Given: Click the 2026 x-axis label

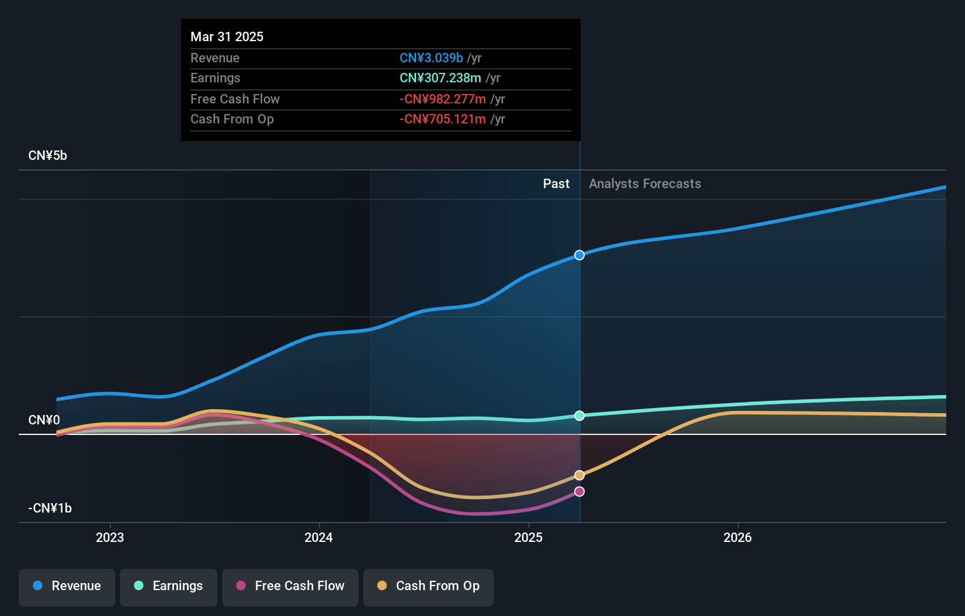Looking at the screenshot, I should [738, 537].
